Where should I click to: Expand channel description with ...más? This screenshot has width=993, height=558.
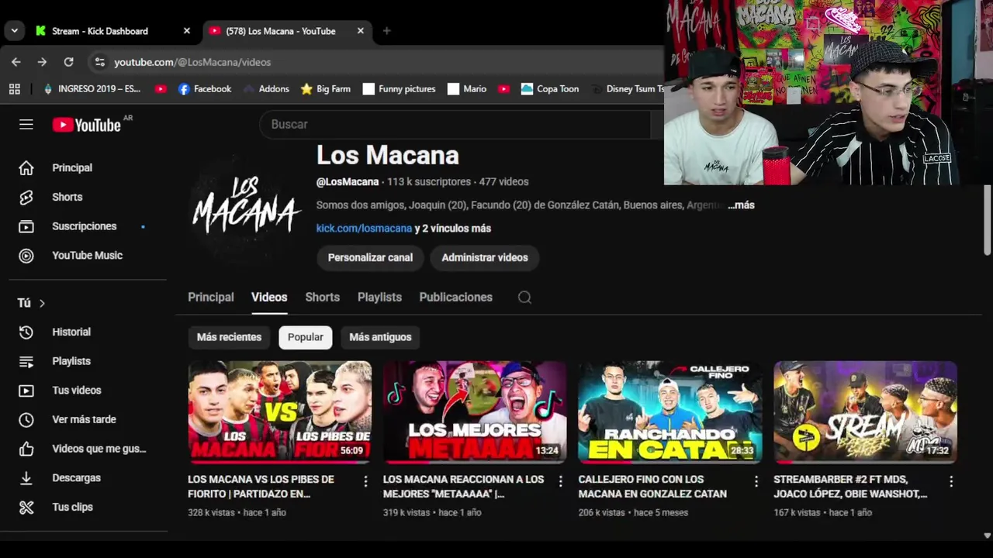[x=741, y=205]
